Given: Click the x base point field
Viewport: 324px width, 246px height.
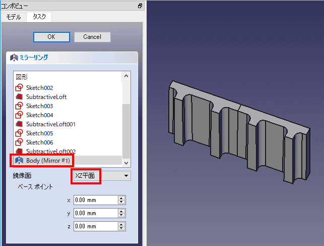Looking at the screenshot, I should pyautogui.click(x=96, y=200).
